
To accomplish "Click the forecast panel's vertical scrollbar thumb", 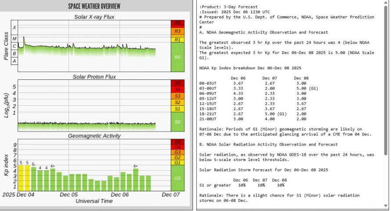I will click(x=386, y=79).
